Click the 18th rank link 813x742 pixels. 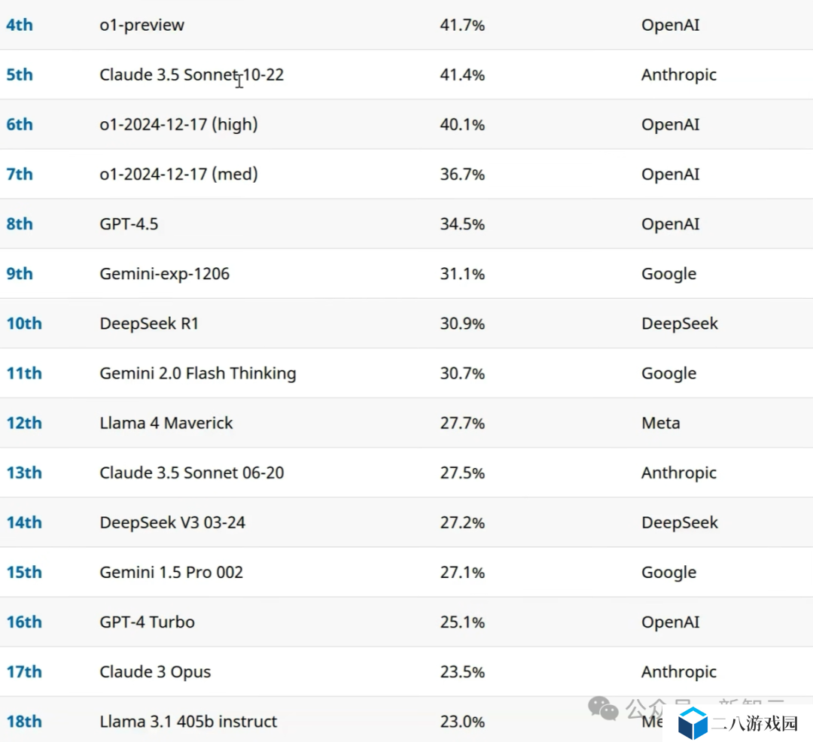(x=24, y=722)
